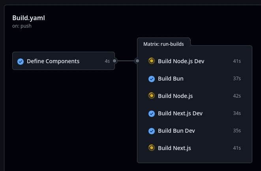Click the 42s duration of Build Node.js
Image resolution: width=261 pixels, height=171 pixels.
pyautogui.click(x=237, y=96)
